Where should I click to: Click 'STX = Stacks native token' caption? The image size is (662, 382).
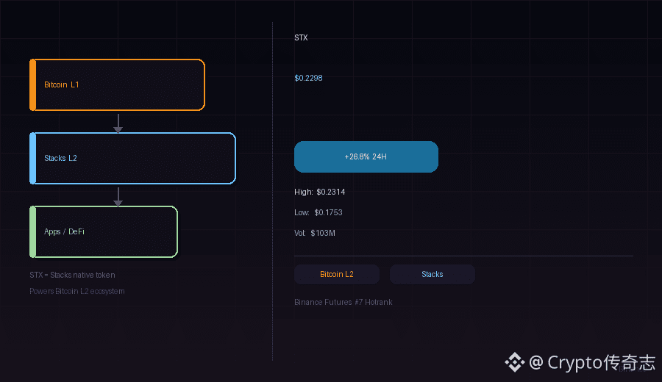point(72,275)
